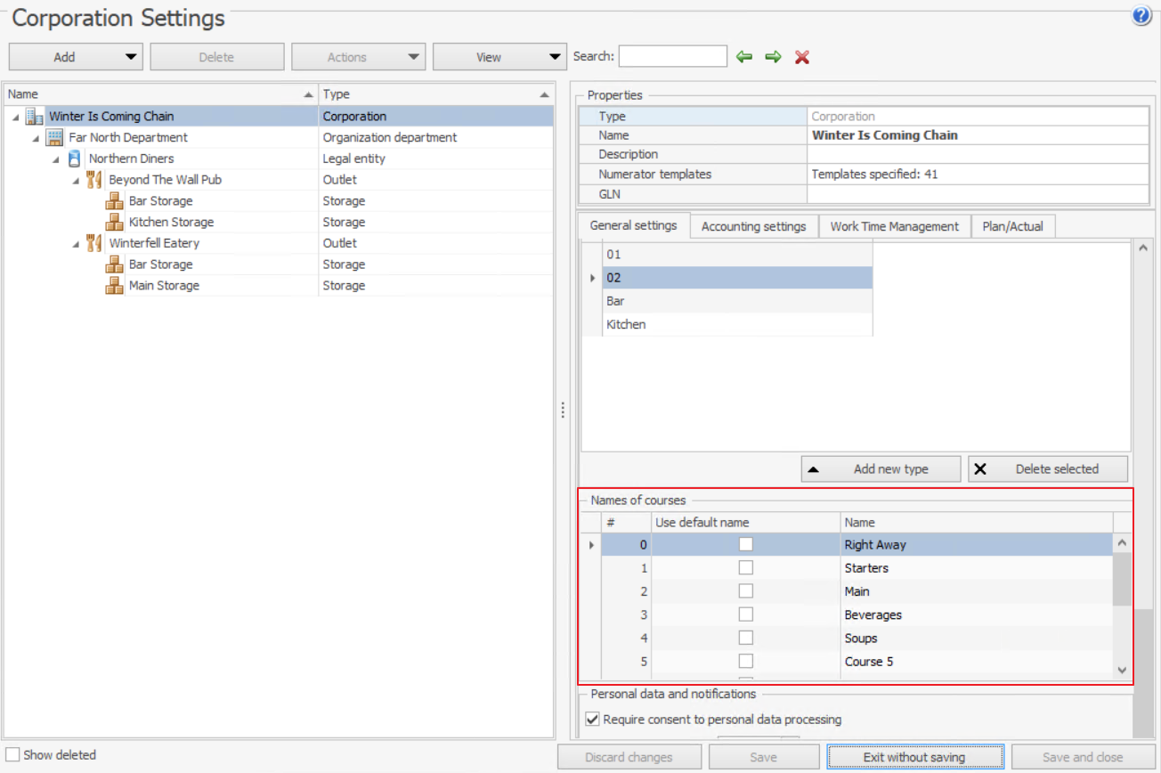Click the blue help question mark icon
Viewport: 1161px width, 773px height.
pos(1141,16)
